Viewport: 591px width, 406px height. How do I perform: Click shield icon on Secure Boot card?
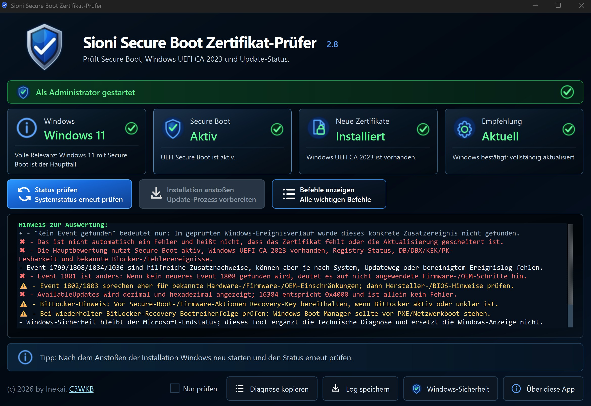click(x=173, y=129)
